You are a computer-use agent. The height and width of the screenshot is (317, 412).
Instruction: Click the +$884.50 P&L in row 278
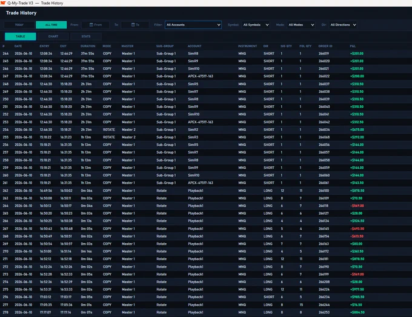(357, 313)
